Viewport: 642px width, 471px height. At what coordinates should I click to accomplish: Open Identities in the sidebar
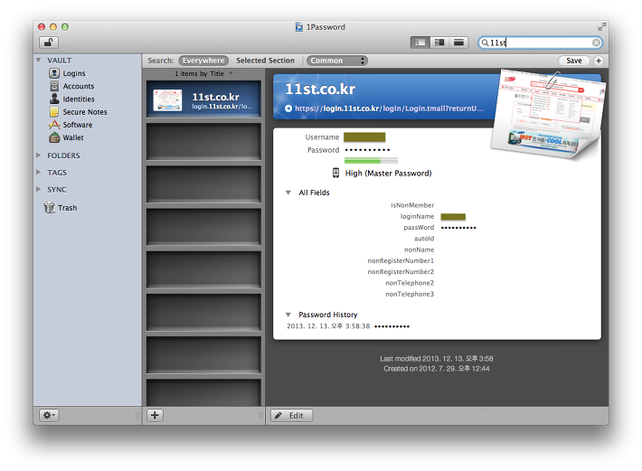tap(78, 99)
